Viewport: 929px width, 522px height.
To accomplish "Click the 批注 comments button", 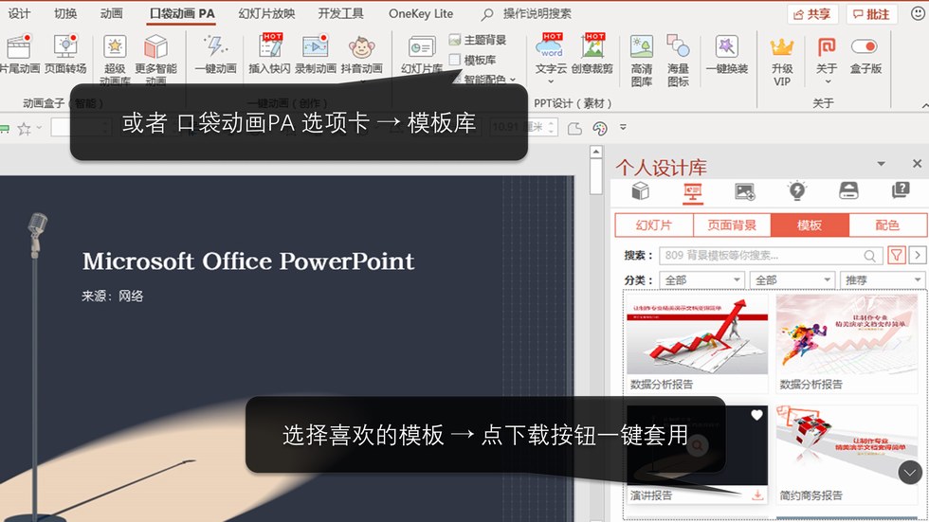I will [872, 14].
